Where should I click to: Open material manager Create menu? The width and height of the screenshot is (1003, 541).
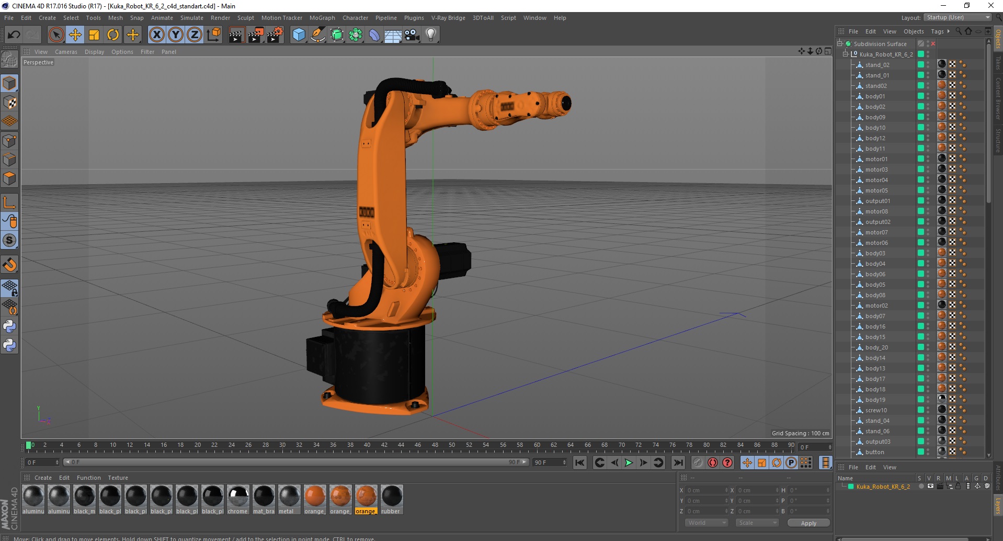click(x=43, y=478)
